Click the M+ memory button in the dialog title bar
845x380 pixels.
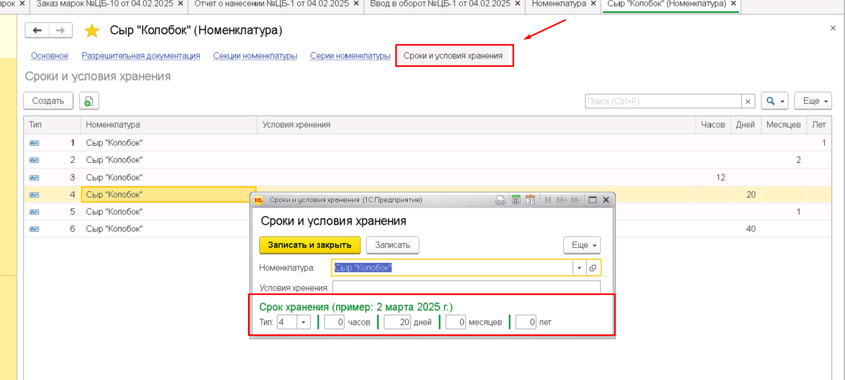562,200
